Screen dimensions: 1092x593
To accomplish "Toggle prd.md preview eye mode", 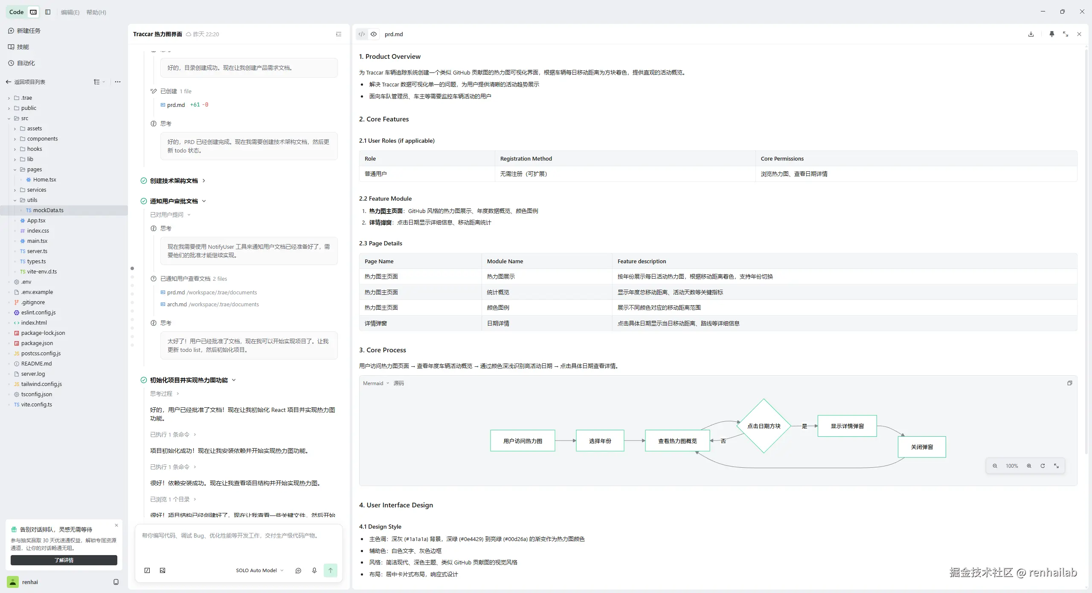I will click(x=374, y=34).
